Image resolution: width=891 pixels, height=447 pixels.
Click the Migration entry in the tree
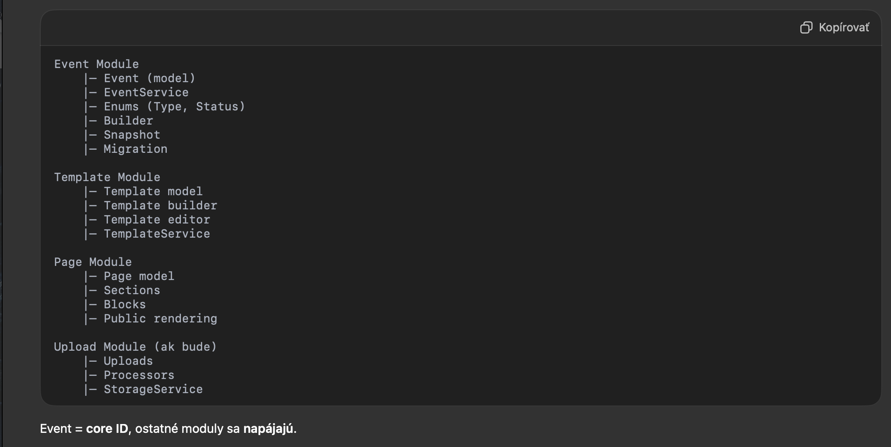click(x=135, y=149)
